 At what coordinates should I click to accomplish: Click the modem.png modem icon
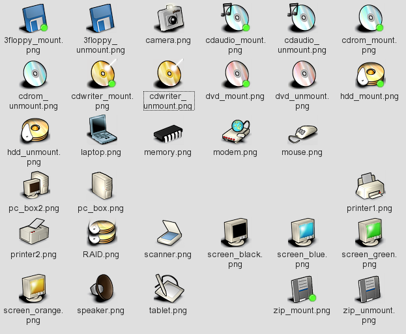(236, 132)
